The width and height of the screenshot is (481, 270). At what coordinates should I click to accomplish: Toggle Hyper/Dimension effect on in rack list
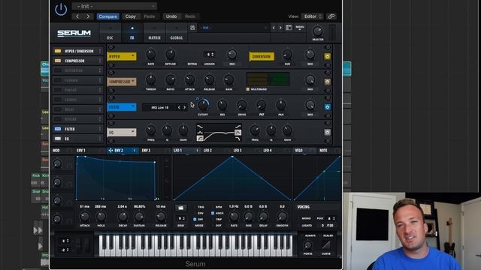click(58, 51)
